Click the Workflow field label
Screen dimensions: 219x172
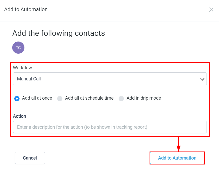[x=22, y=68]
